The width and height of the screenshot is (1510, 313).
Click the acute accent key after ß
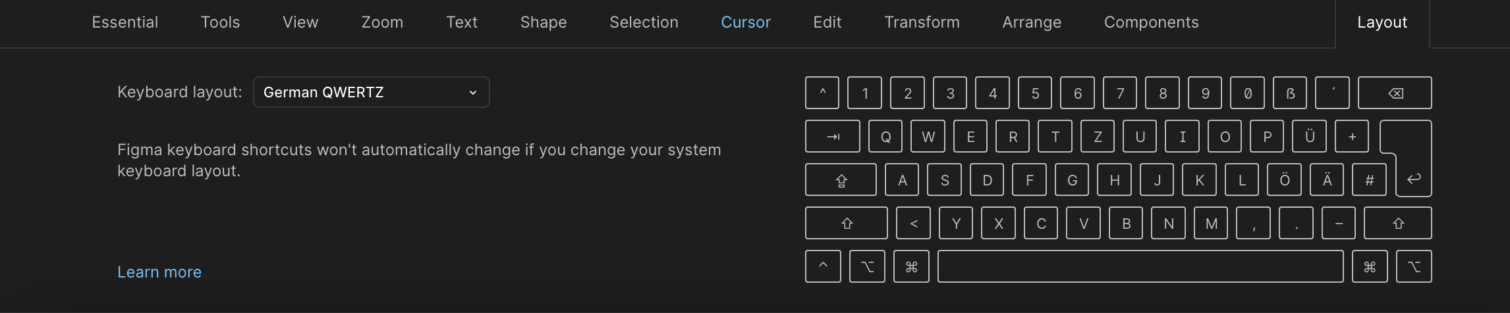[x=1332, y=93]
